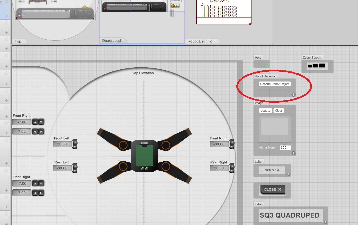Screen dimensions: 358x225
Task: Select medium Zoom Screen size block
Action: (315, 66)
